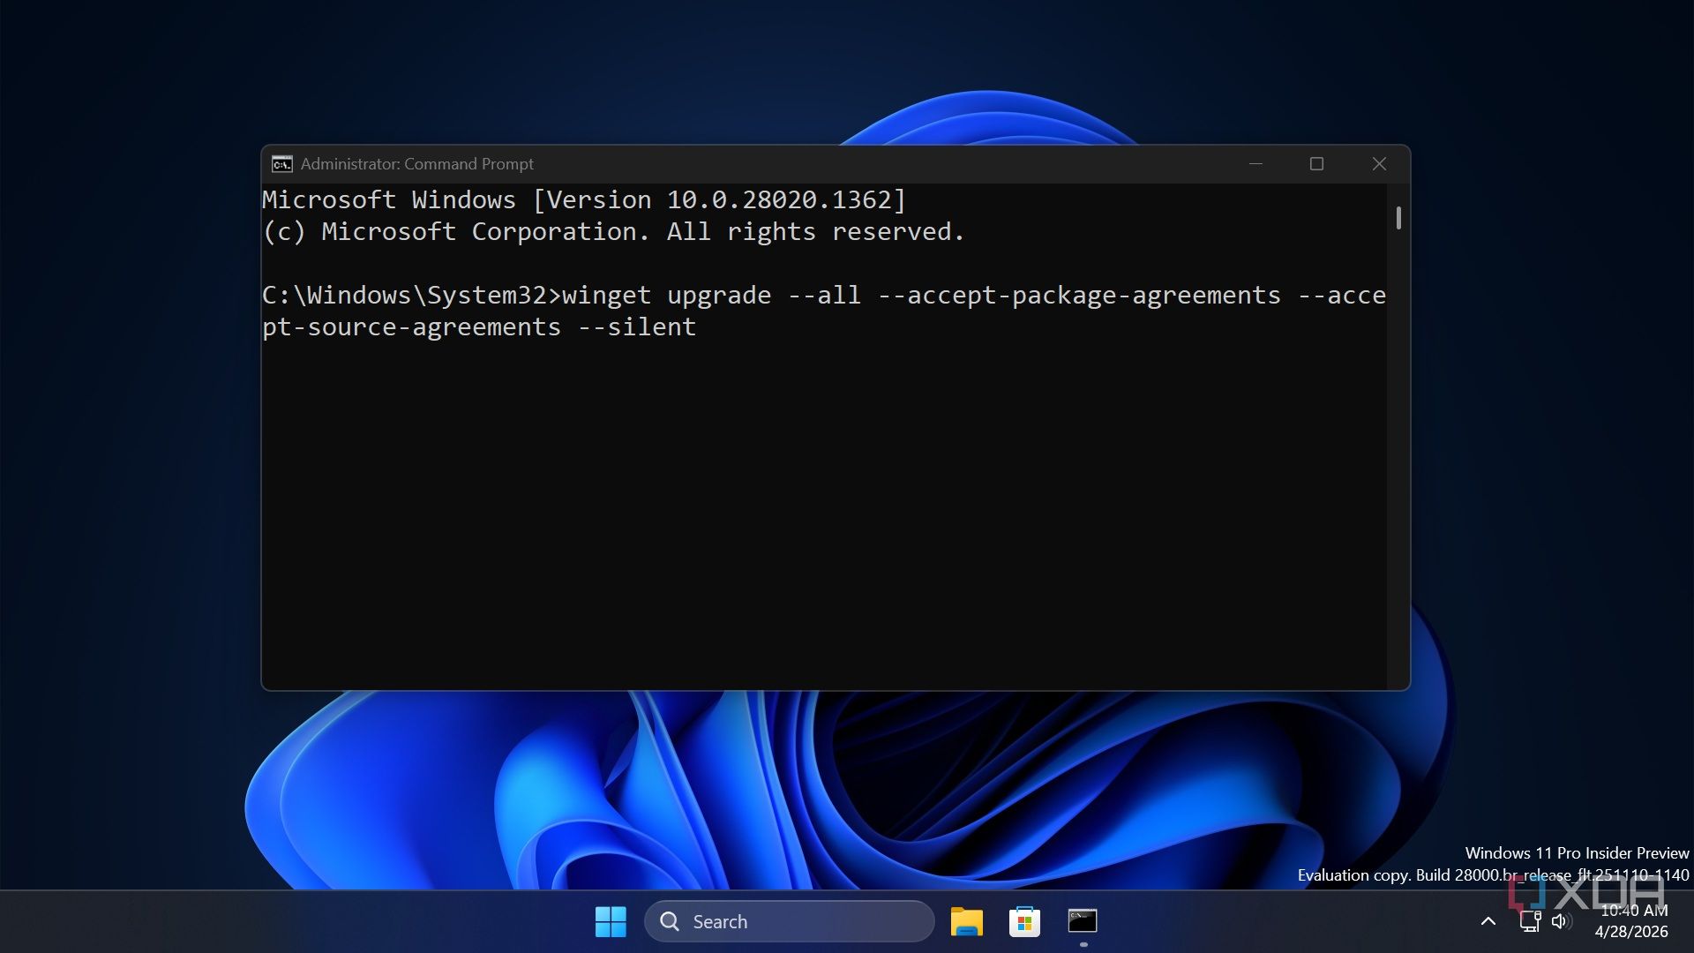Click the '--accept-package-agreements' argument
Screen dimensions: 1694x953
[1079, 296]
